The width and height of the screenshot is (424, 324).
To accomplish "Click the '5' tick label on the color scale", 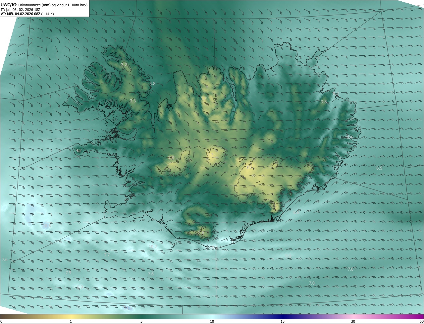I will 141,321.
